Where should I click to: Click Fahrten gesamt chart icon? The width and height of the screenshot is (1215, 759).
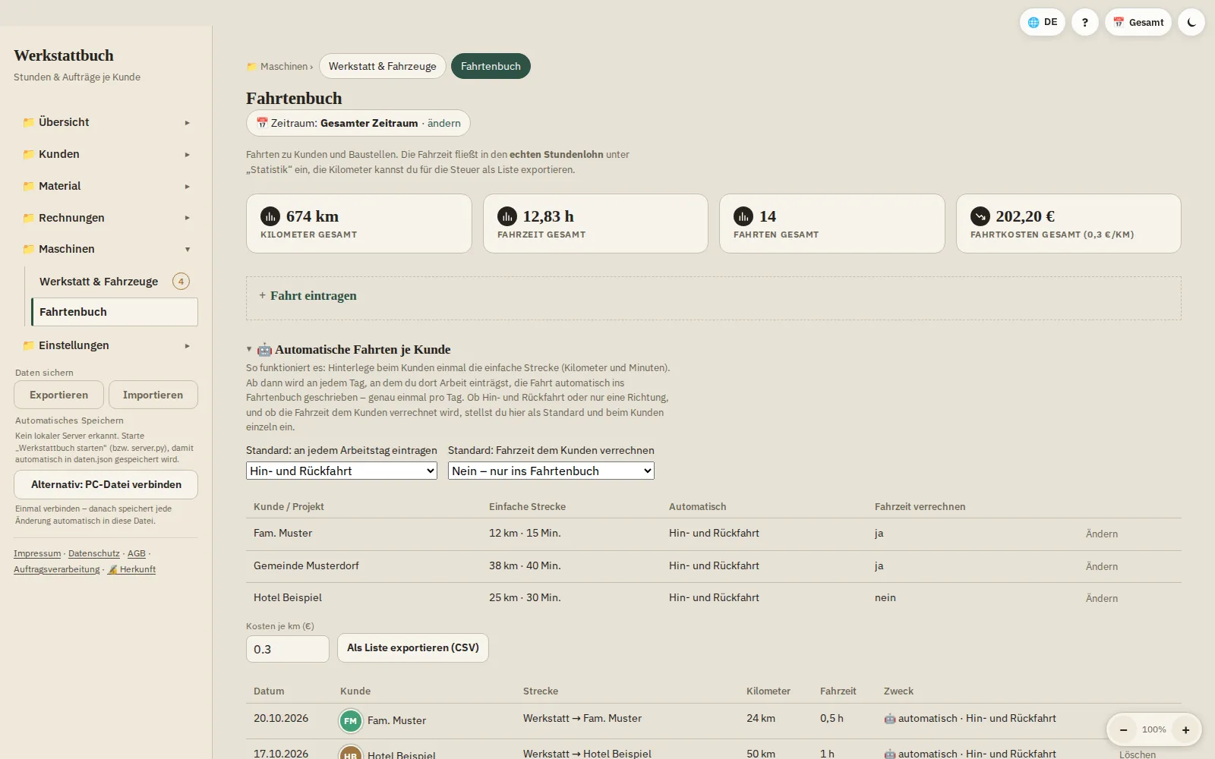tap(743, 216)
